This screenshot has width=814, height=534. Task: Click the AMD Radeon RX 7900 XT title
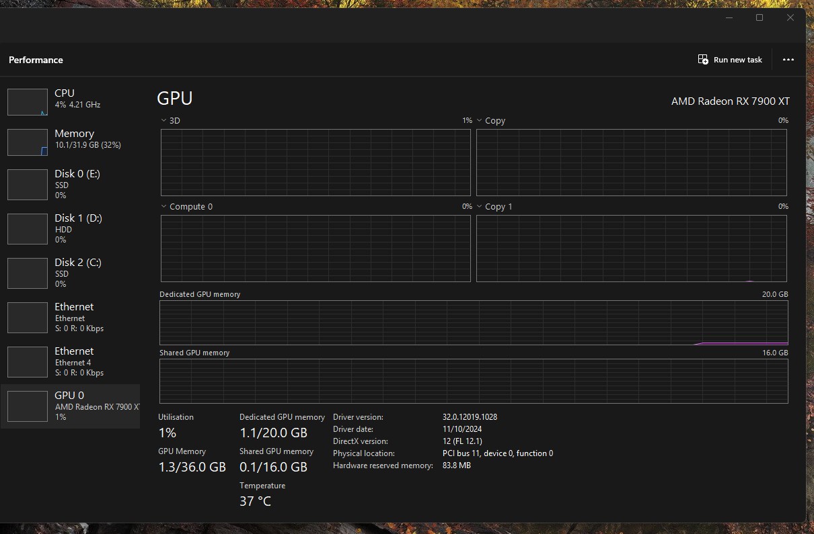pos(731,101)
